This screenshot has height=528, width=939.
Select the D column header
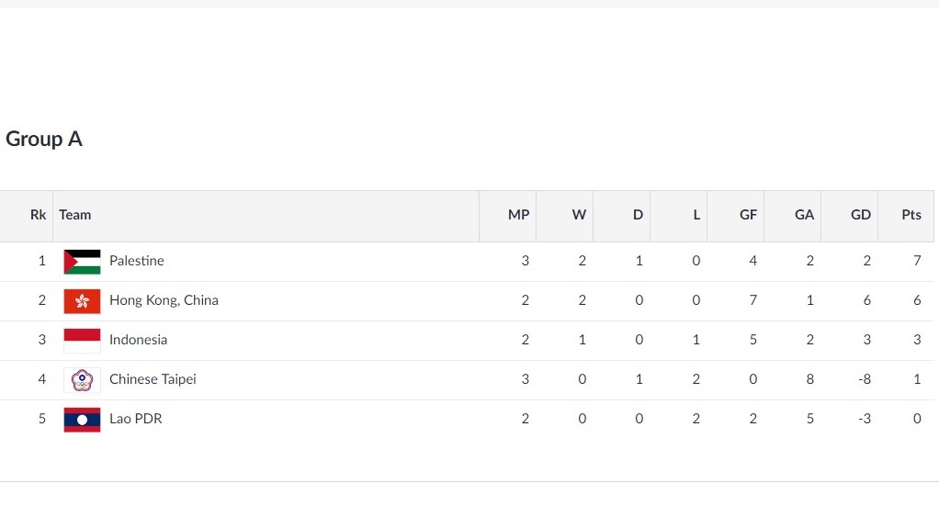click(x=638, y=215)
